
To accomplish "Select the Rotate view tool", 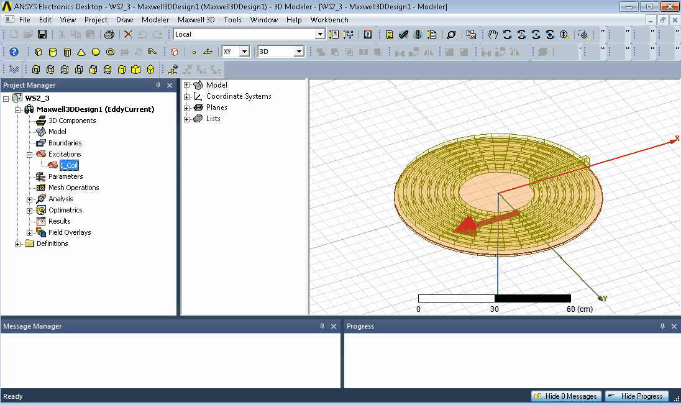I will pyautogui.click(x=507, y=34).
